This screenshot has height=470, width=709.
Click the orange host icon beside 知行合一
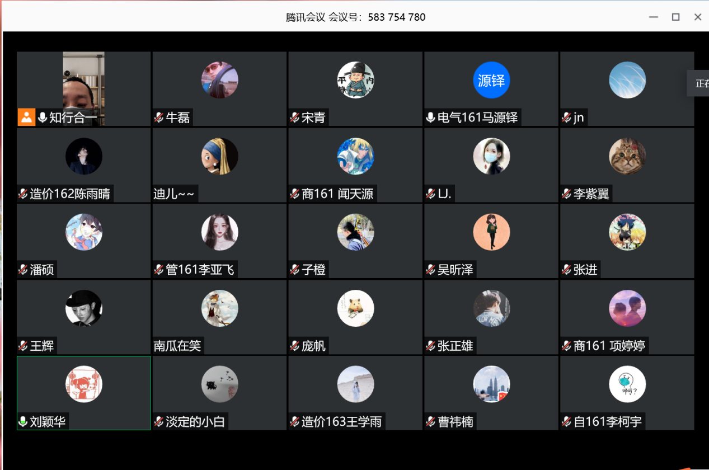[26, 117]
